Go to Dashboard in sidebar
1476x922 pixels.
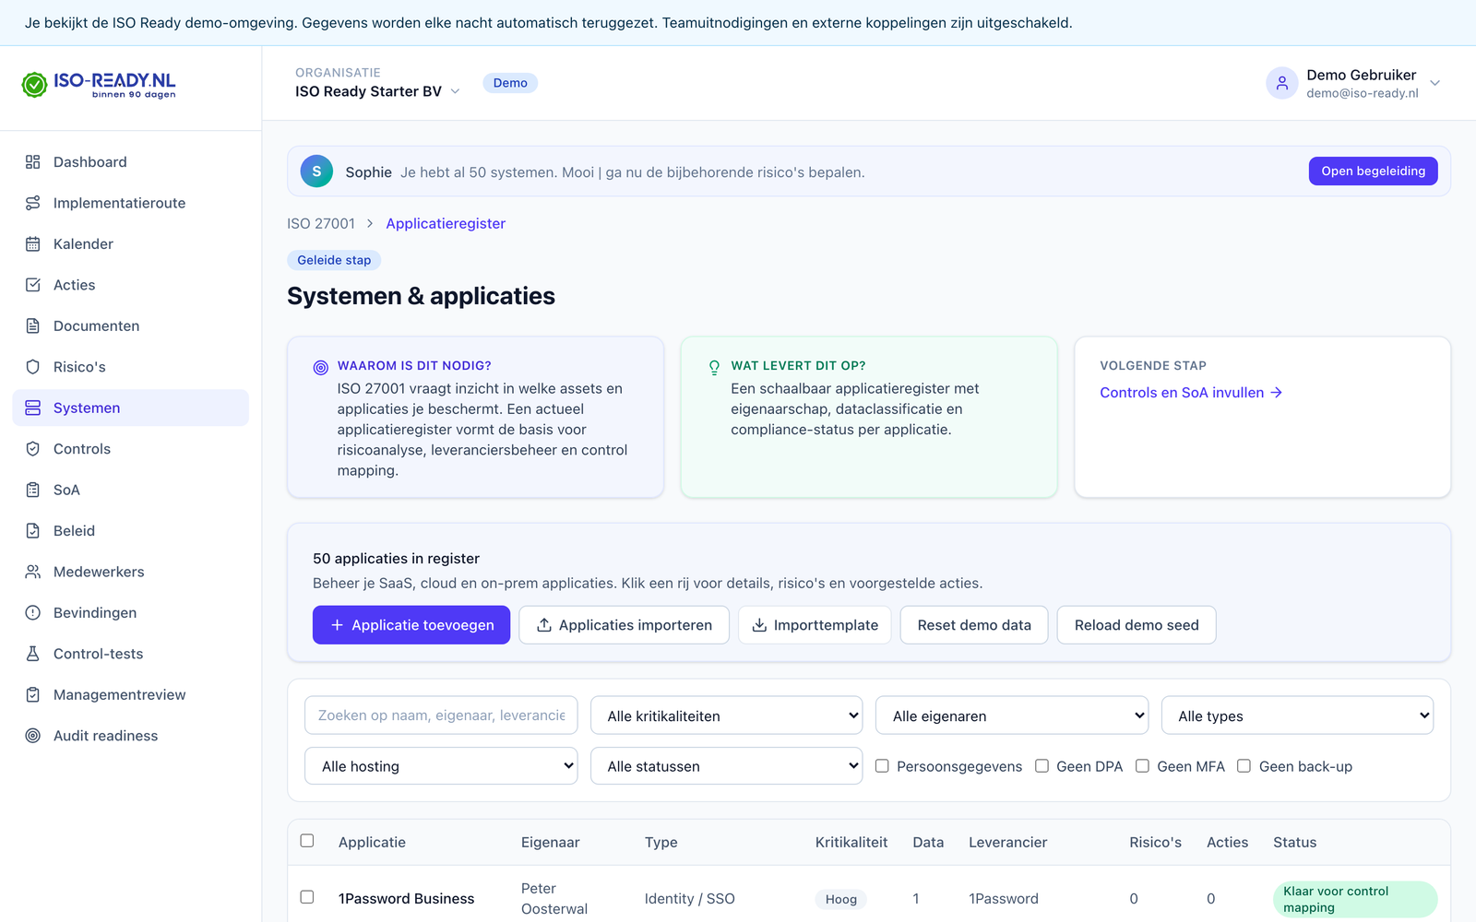click(x=130, y=162)
